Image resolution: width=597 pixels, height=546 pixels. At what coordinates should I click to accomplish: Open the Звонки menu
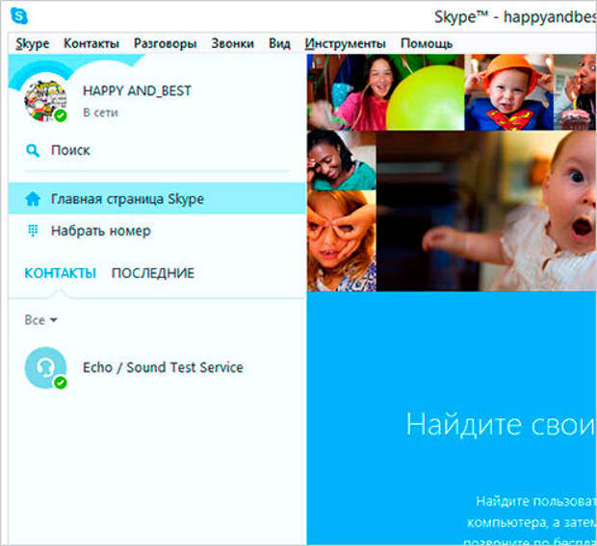233,43
